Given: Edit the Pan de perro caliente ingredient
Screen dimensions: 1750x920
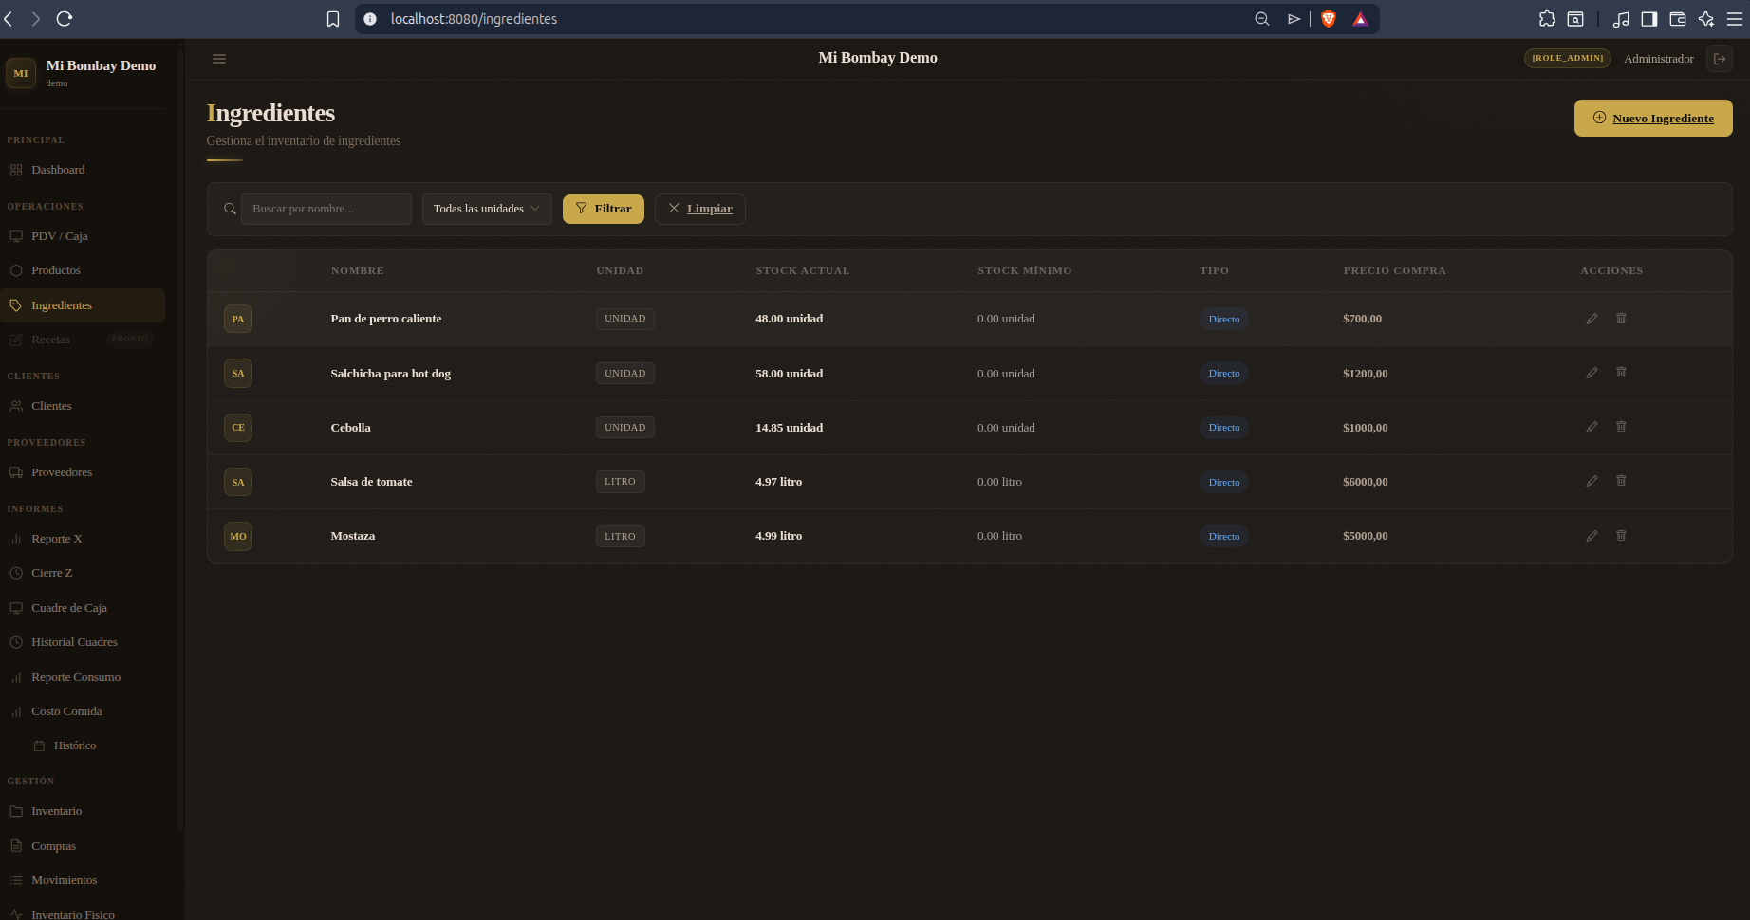Looking at the screenshot, I should click(x=1592, y=319).
